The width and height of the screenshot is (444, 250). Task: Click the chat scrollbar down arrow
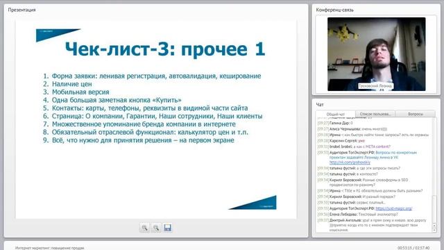[434, 230]
